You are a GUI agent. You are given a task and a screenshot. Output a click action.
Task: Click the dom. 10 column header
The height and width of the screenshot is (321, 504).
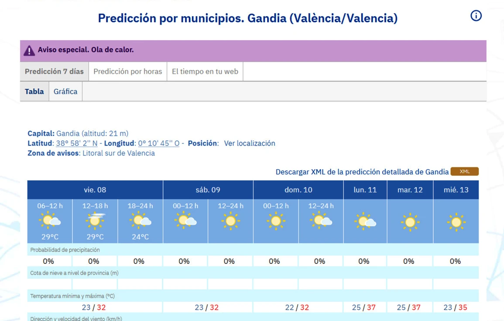[x=298, y=190]
